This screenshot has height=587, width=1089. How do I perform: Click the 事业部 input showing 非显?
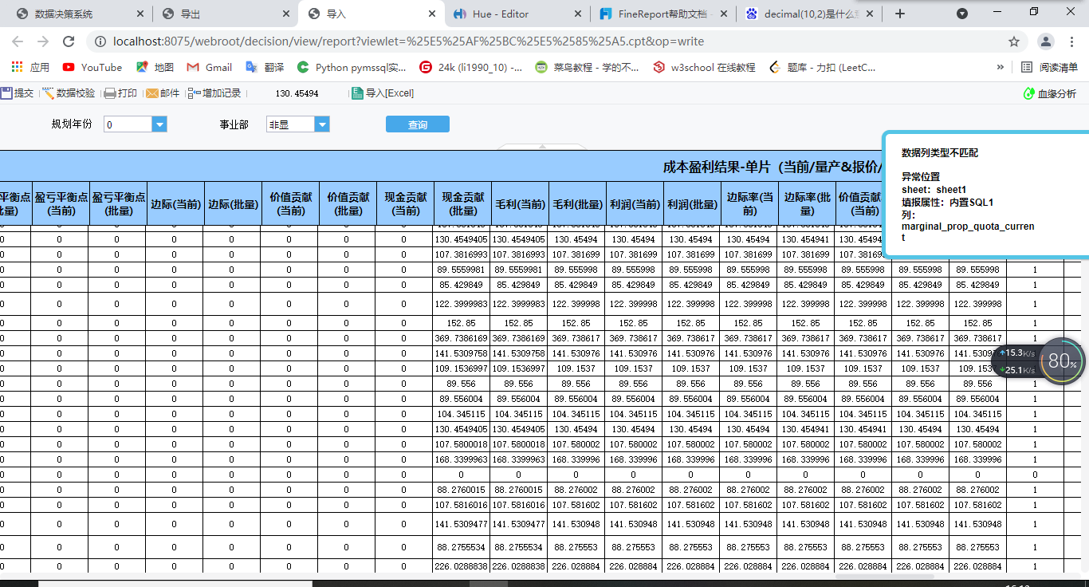click(x=291, y=124)
